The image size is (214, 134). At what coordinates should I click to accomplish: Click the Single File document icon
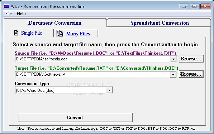coord(16,33)
